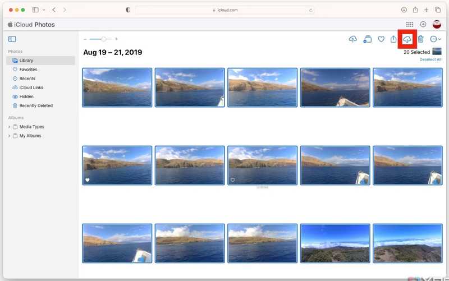Image resolution: width=449 pixels, height=281 pixels.
Task: Open a new Safari tab
Action: click(426, 10)
